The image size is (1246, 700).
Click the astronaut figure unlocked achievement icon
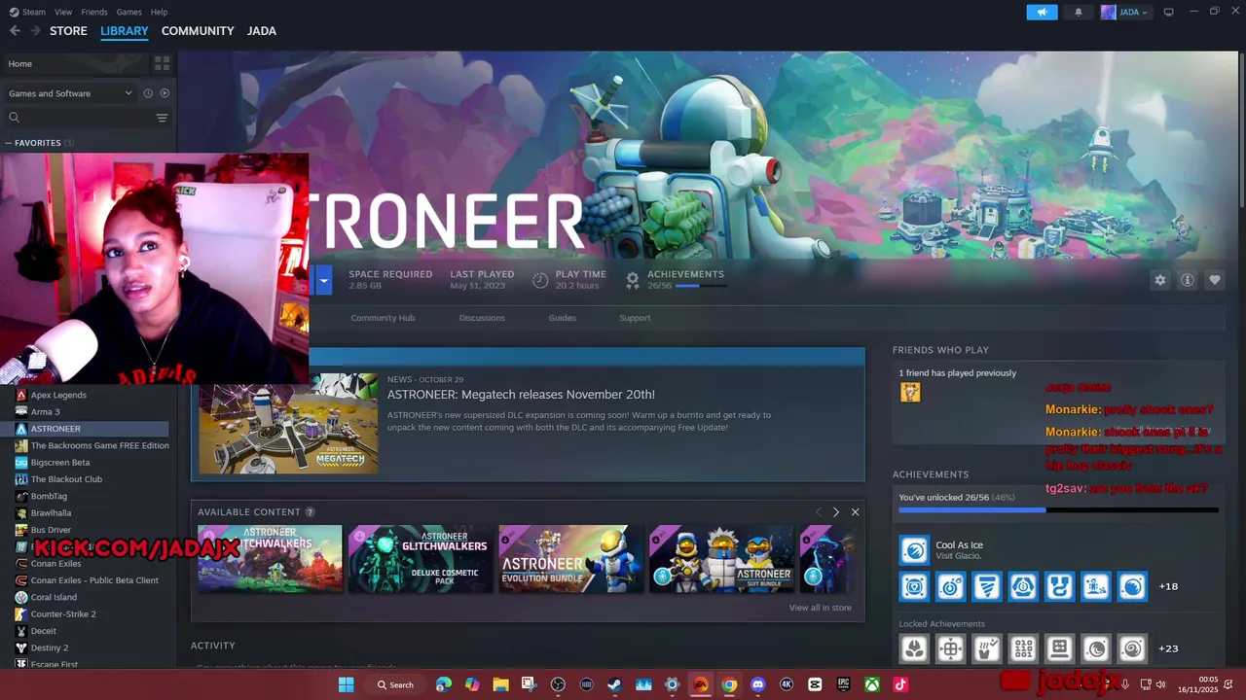click(1095, 586)
